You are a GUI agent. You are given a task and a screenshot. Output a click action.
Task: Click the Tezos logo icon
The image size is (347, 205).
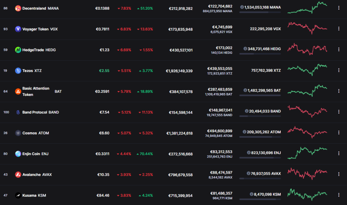point(18,71)
